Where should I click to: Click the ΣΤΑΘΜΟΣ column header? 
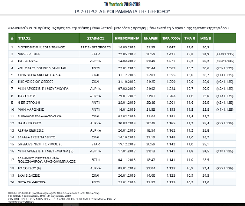pyautogui.click(x=96, y=38)
